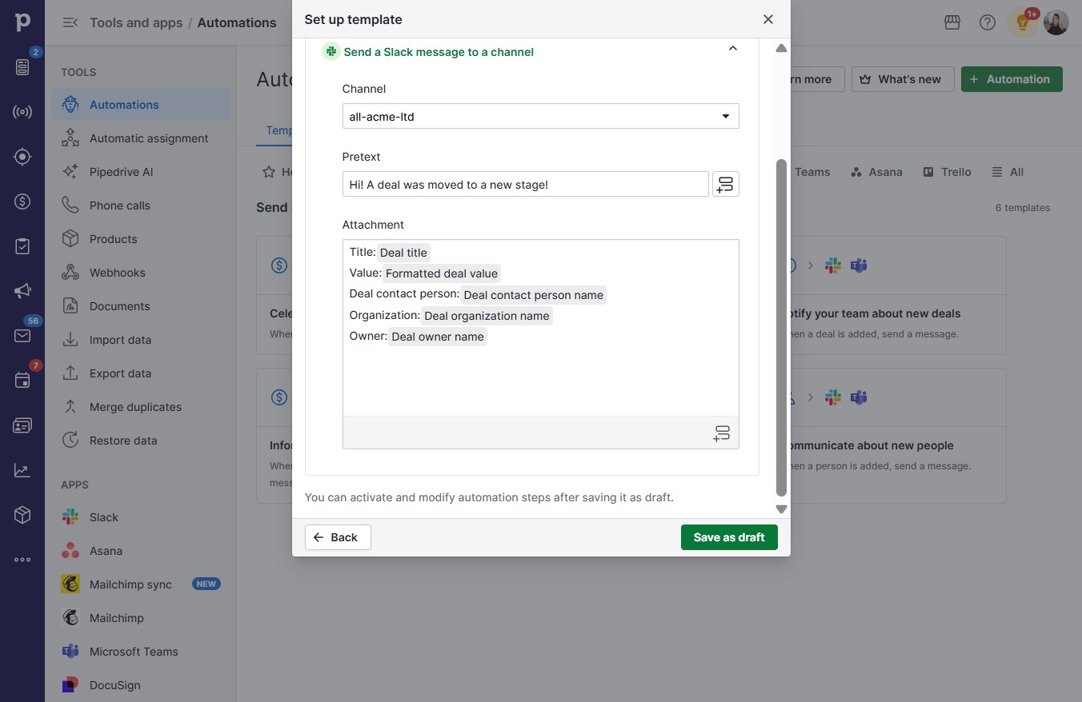Open the Campaigns megaphone icon
Screen dimensions: 1082x702
(x=22, y=291)
